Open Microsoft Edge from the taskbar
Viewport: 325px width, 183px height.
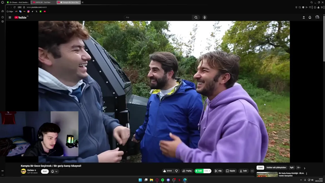point(185,180)
